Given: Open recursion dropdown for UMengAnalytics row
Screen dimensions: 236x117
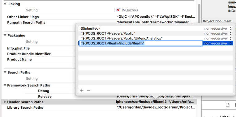Looking at the screenshot, I should (x=230, y=38).
